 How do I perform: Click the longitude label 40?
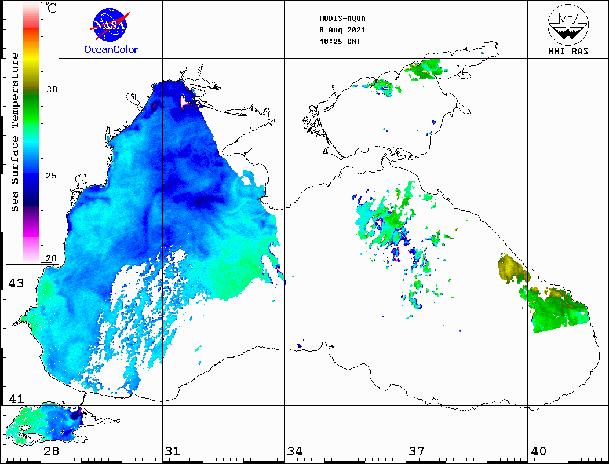(x=538, y=451)
